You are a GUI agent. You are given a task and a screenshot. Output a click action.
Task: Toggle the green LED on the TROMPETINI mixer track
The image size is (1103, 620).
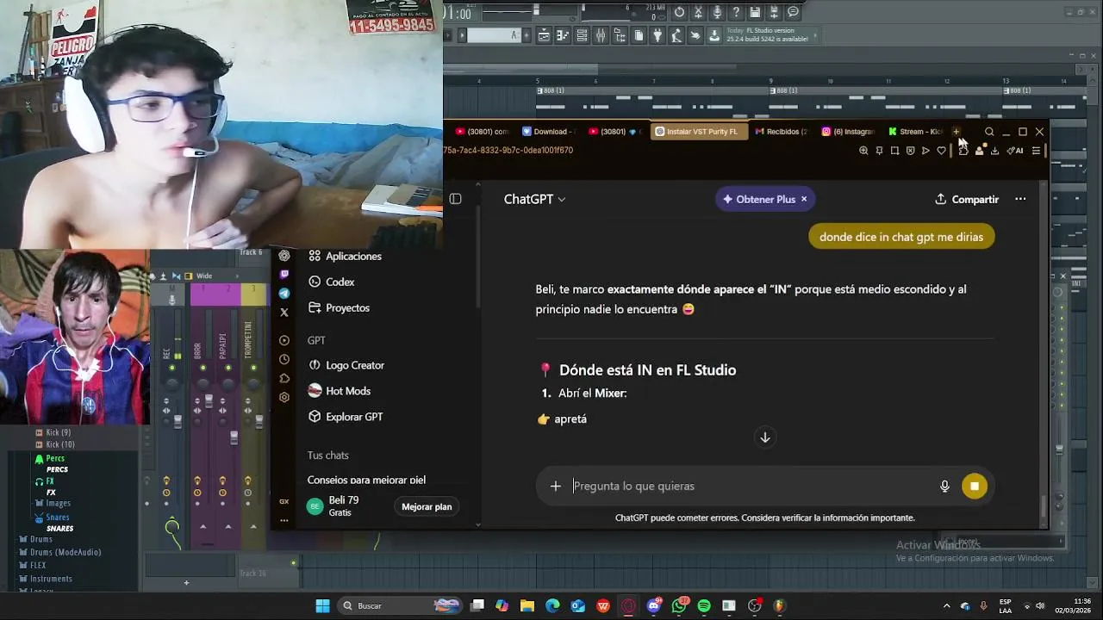pos(253,368)
